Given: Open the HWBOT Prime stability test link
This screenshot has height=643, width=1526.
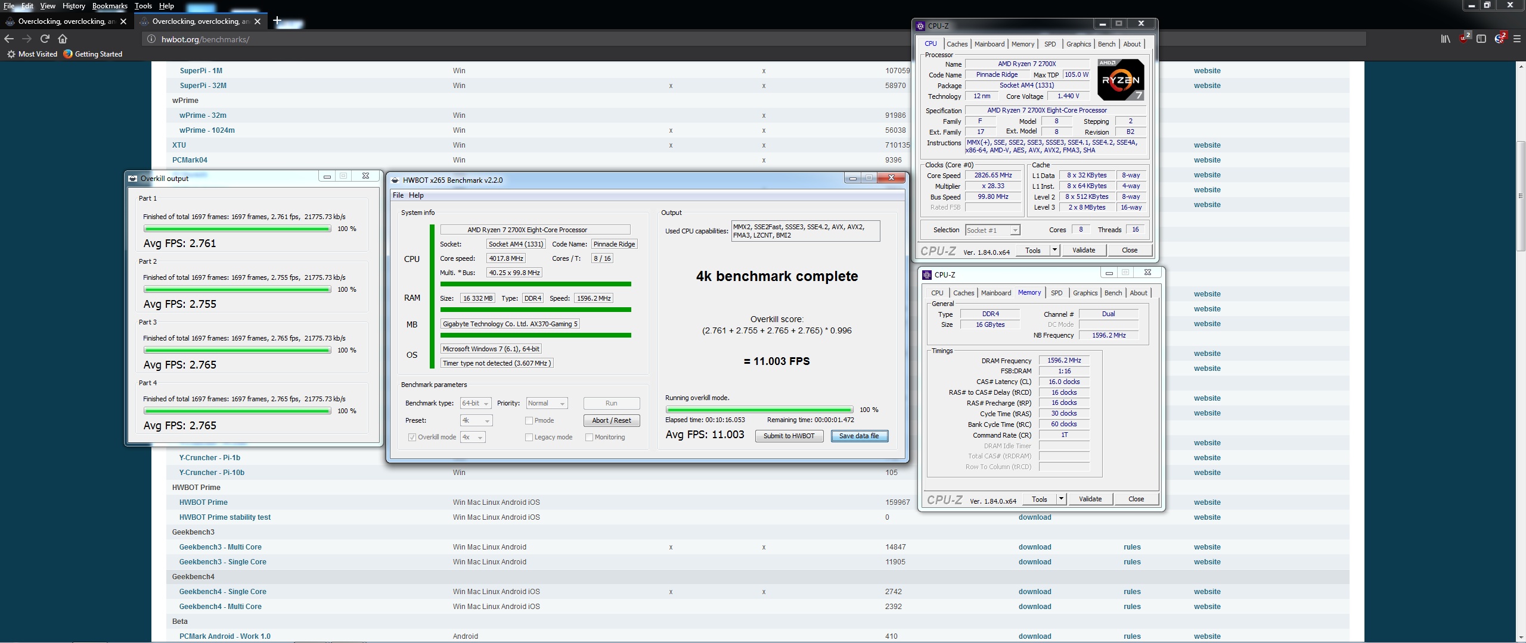Looking at the screenshot, I should point(225,517).
